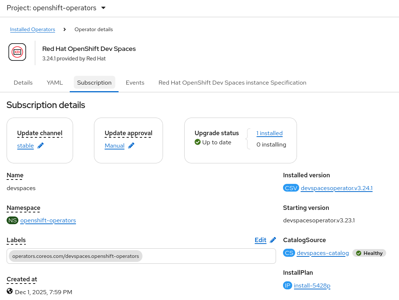Image resolution: width=399 pixels, height=300 pixels.
Task: Click the Dev Spaces operator logo icon
Action: 17,52
